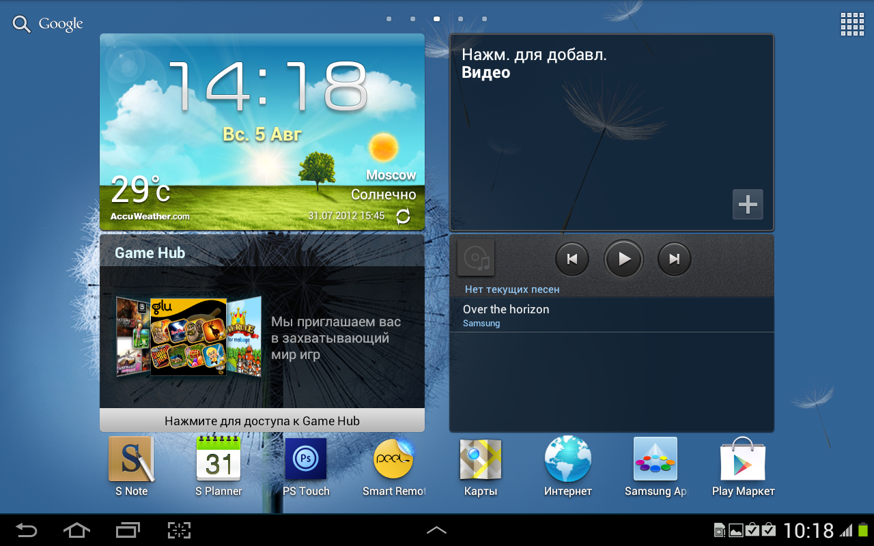Refresh the AccuWeather widget
Viewport: 874px width, 546px height.
click(404, 216)
